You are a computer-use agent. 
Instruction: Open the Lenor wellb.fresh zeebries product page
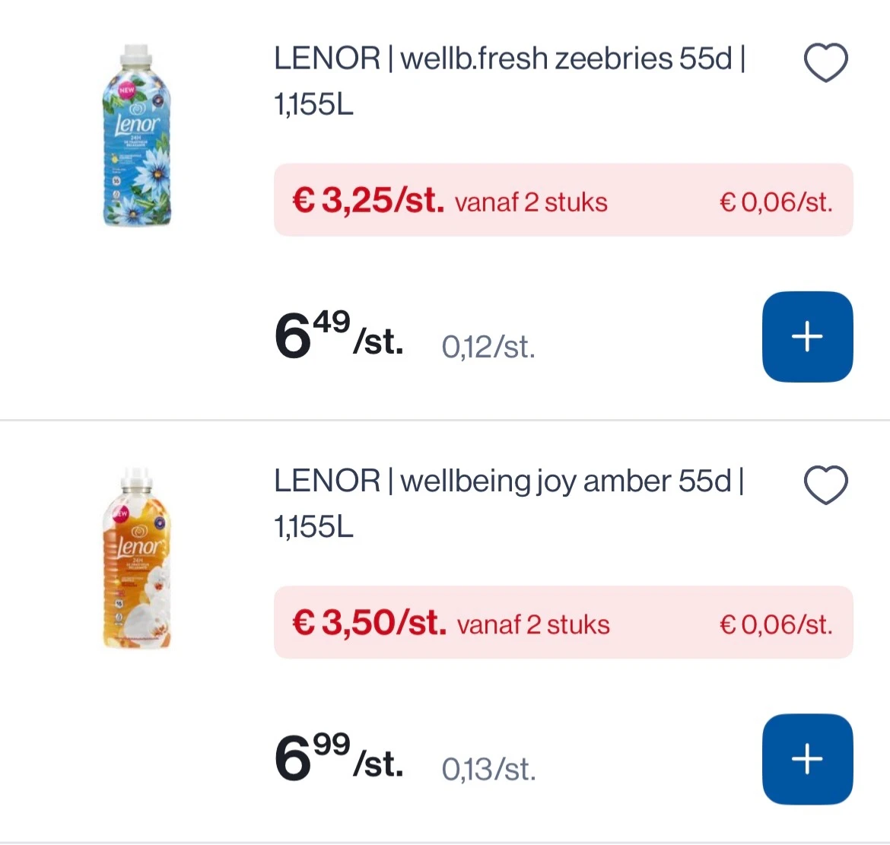(x=508, y=58)
